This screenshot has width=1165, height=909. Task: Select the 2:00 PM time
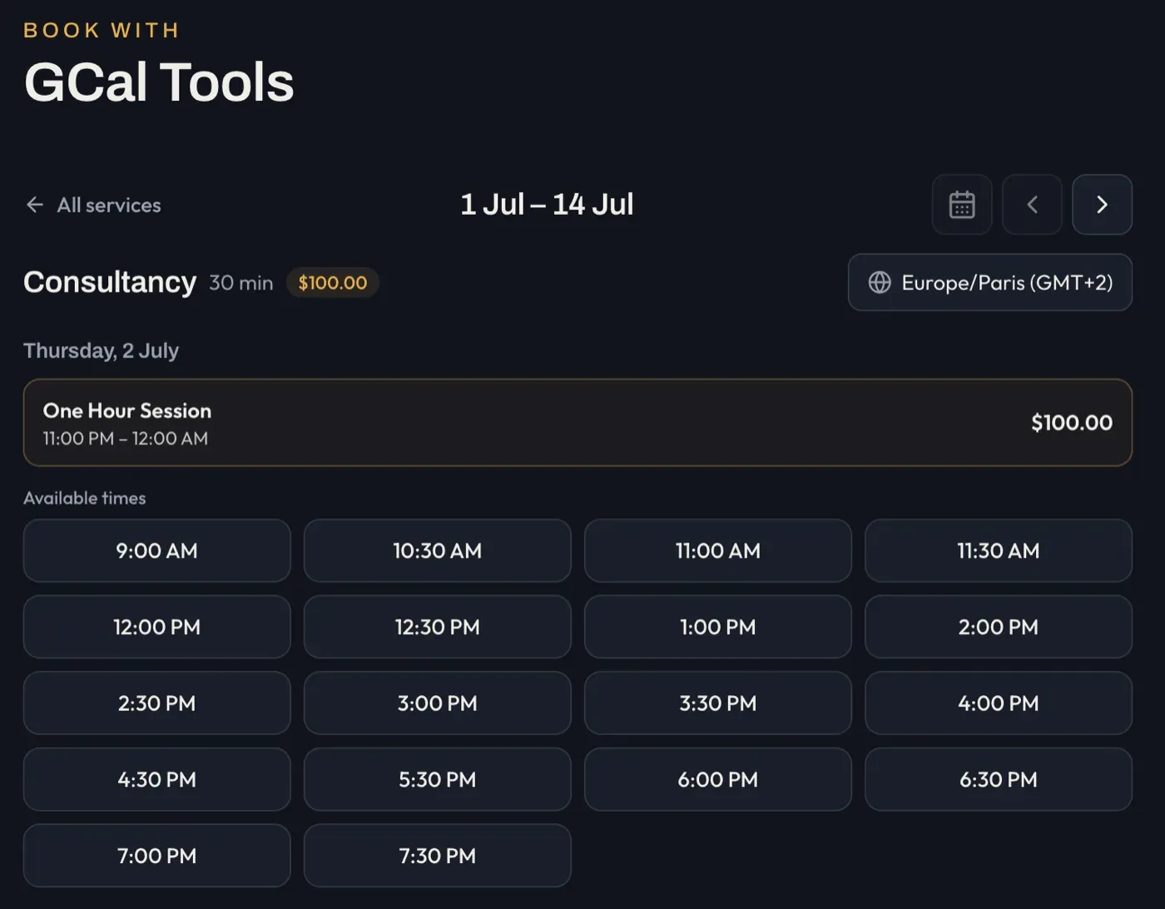click(999, 627)
